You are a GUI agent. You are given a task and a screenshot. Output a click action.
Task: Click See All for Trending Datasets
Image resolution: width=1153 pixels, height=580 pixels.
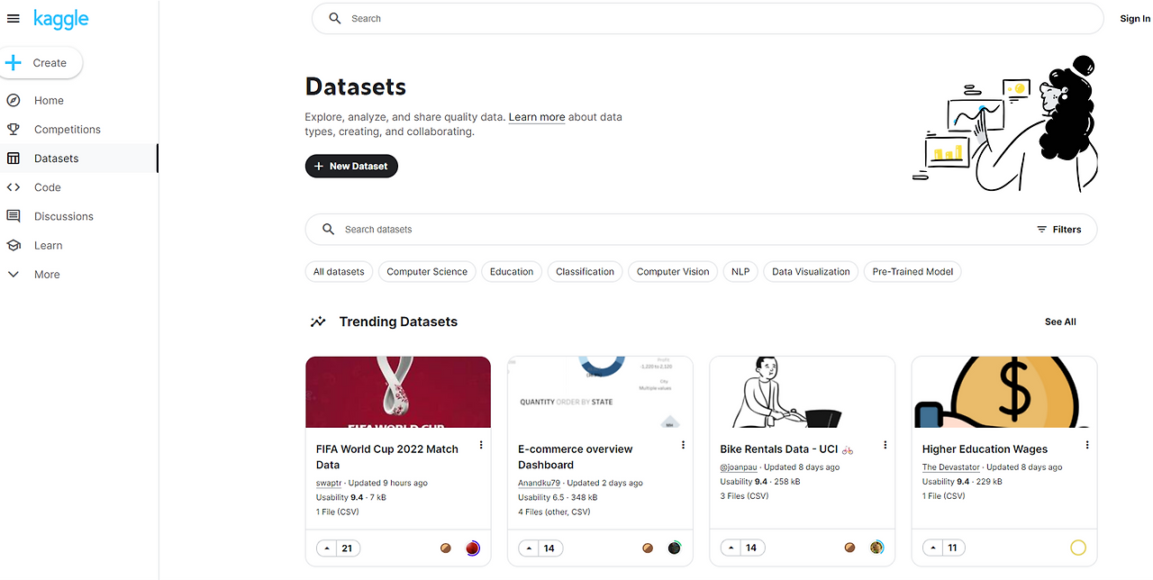click(1060, 322)
